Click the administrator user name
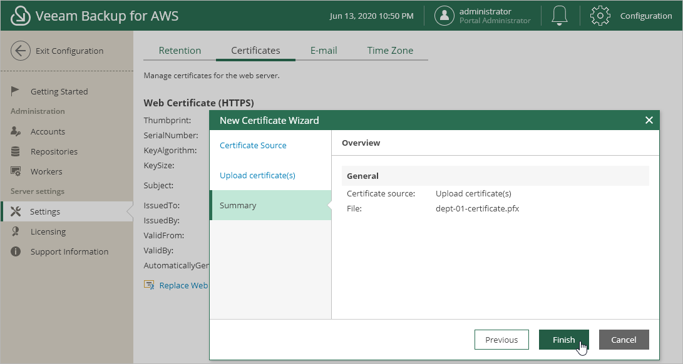 click(x=485, y=11)
